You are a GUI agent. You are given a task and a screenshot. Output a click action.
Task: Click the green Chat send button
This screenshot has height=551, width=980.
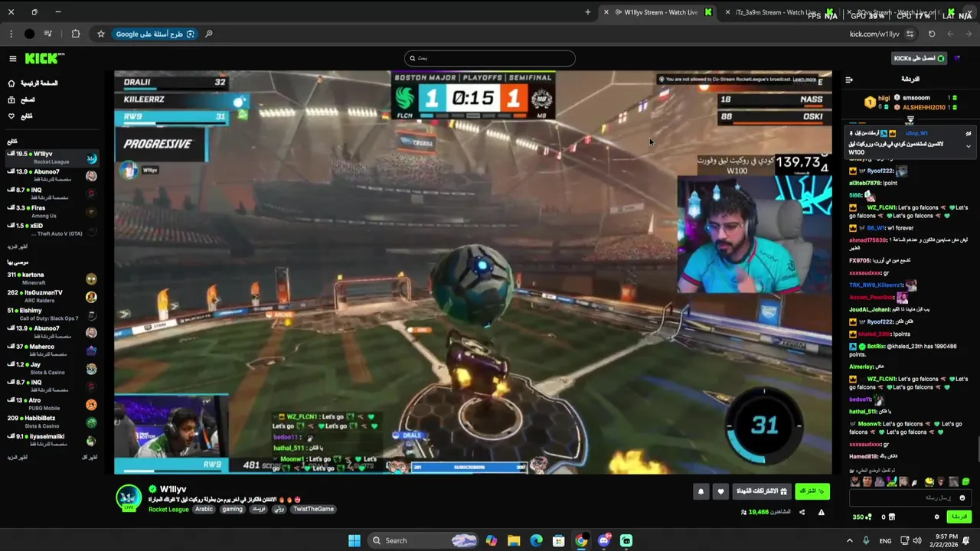pos(959,517)
